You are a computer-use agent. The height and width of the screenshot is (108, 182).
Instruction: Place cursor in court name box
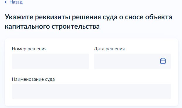(x=91, y=92)
